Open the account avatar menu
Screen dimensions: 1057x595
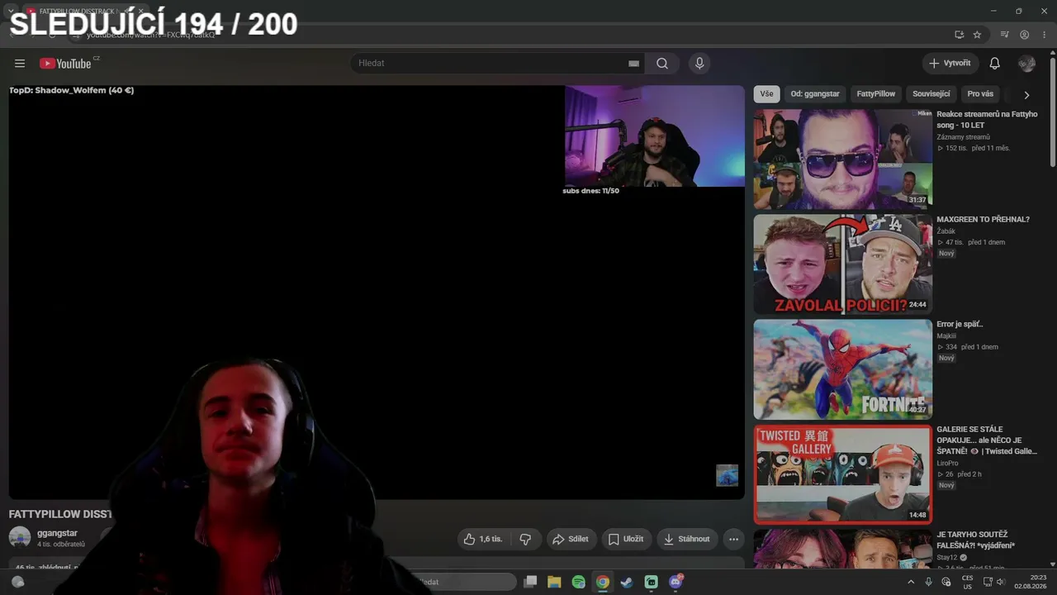pos(1026,64)
